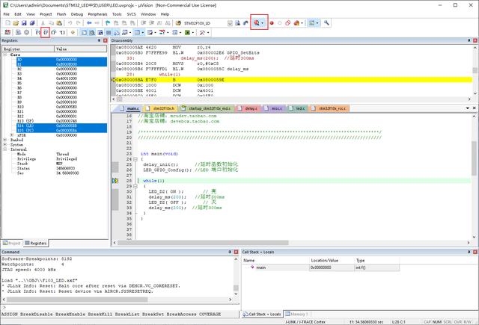Expand the System register group

(x=5, y=144)
